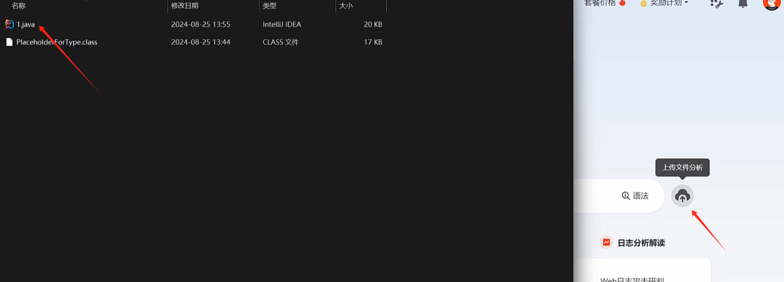Sort files by the 修改日期 column header
784x282 pixels.
(185, 6)
